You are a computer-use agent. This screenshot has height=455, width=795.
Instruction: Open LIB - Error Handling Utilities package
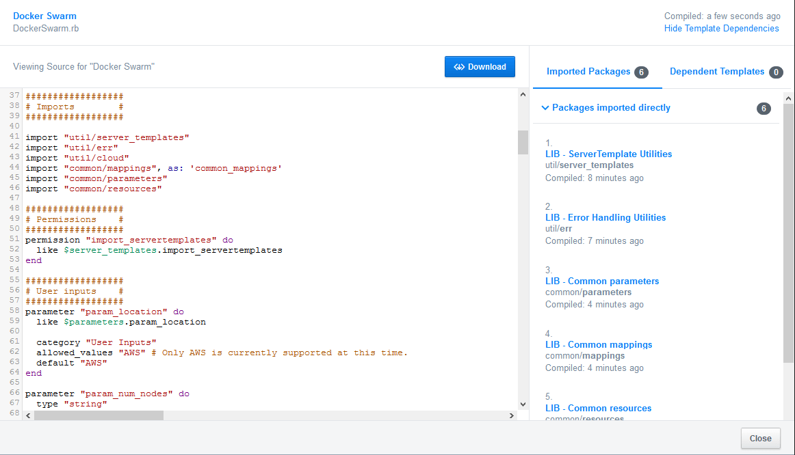click(x=605, y=218)
